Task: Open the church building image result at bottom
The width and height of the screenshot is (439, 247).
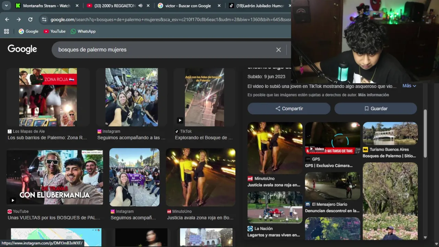Action: coord(206,237)
